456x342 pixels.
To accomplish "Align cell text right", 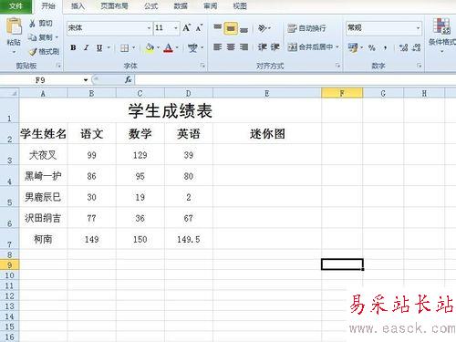I will (x=244, y=47).
